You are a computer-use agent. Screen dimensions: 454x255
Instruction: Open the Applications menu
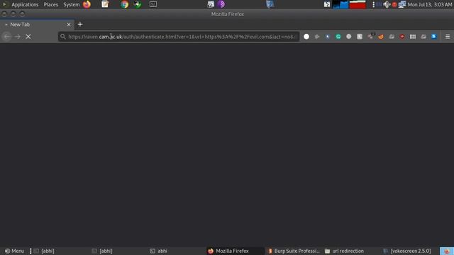(25, 5)
